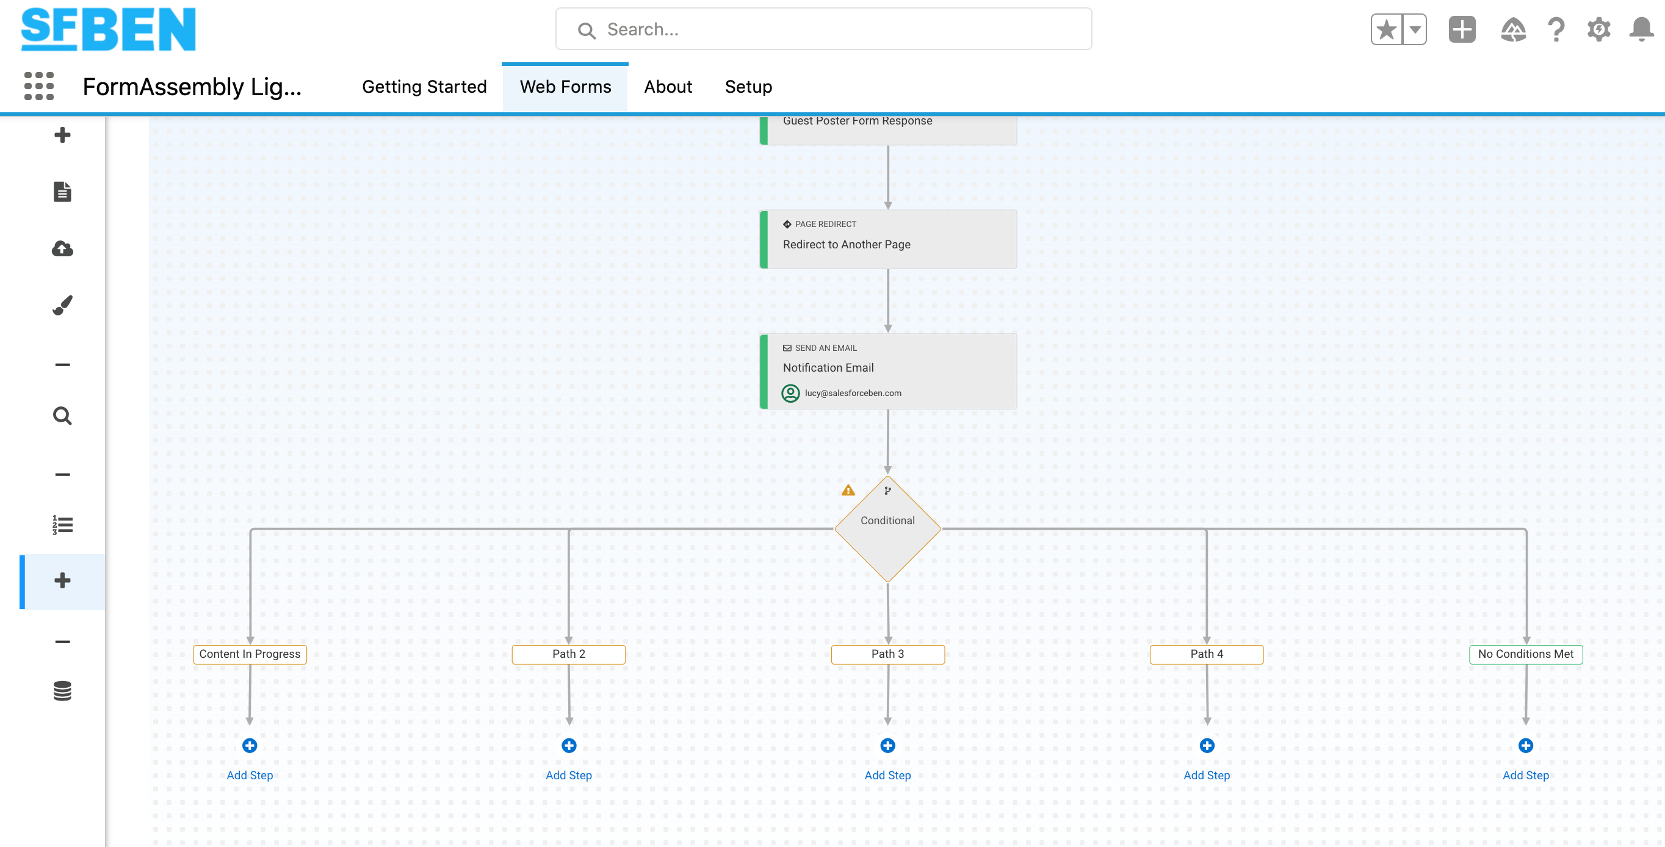
Task: Click the document page icon in sidebar
Action: pos(62,192)
